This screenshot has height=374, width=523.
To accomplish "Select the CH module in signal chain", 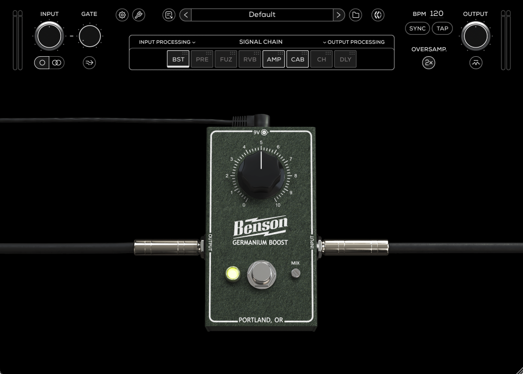I will 321,59.
